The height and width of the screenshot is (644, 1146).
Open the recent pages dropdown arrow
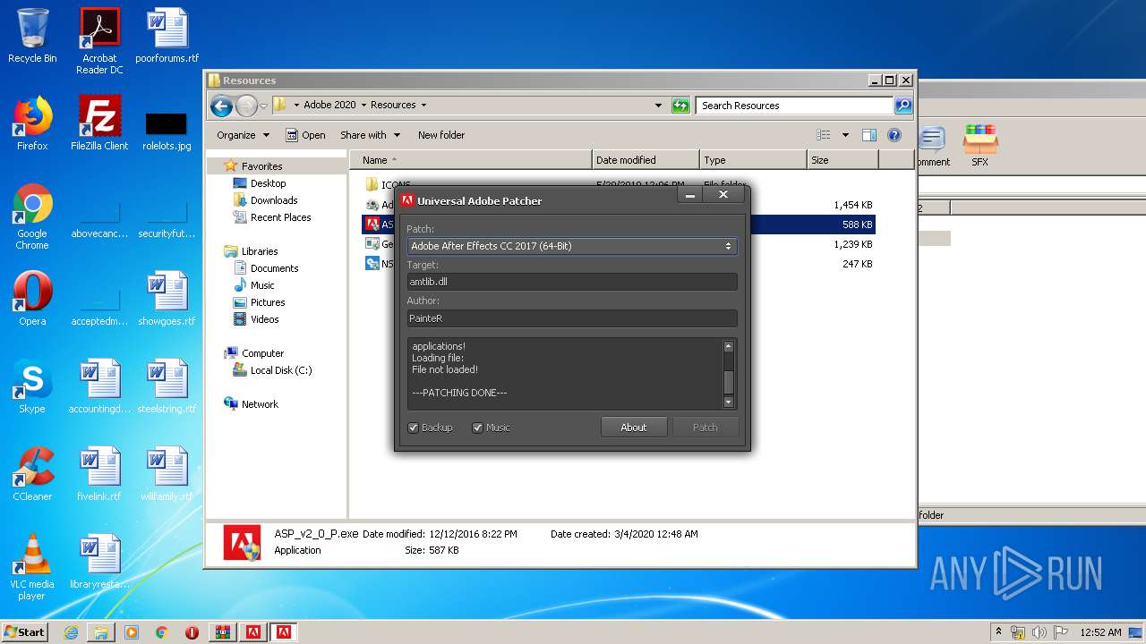point(263,106)
